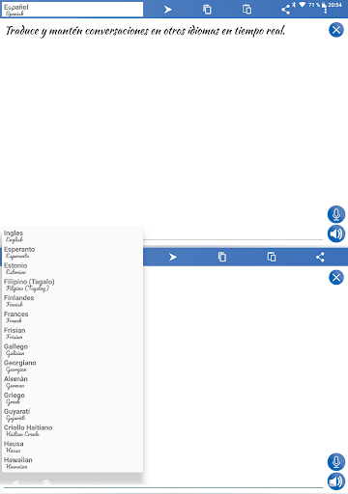Share the source text from top toolbar
The width and height of the screenshot is (348, 494).
point(285,10)
